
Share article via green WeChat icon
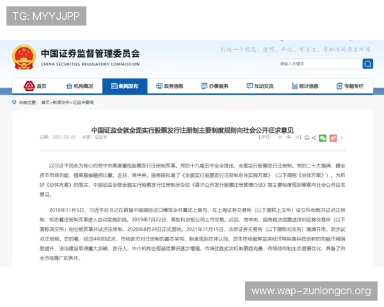[323, 138]
